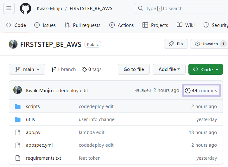Open the main branch selector dropdown
Screen dimensions: 228x167
[x=27, y=69]
